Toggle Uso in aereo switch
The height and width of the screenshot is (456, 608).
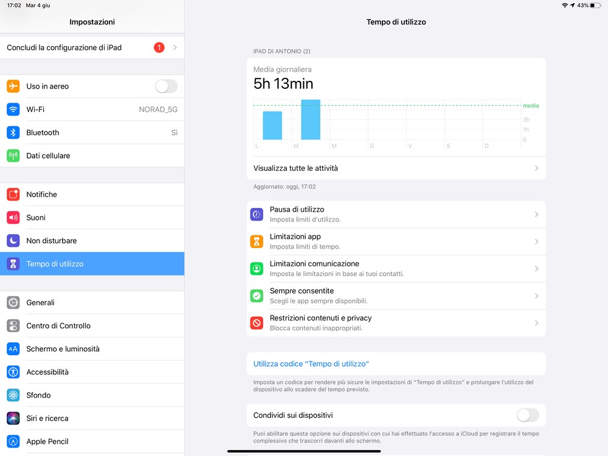coord(167,86)
